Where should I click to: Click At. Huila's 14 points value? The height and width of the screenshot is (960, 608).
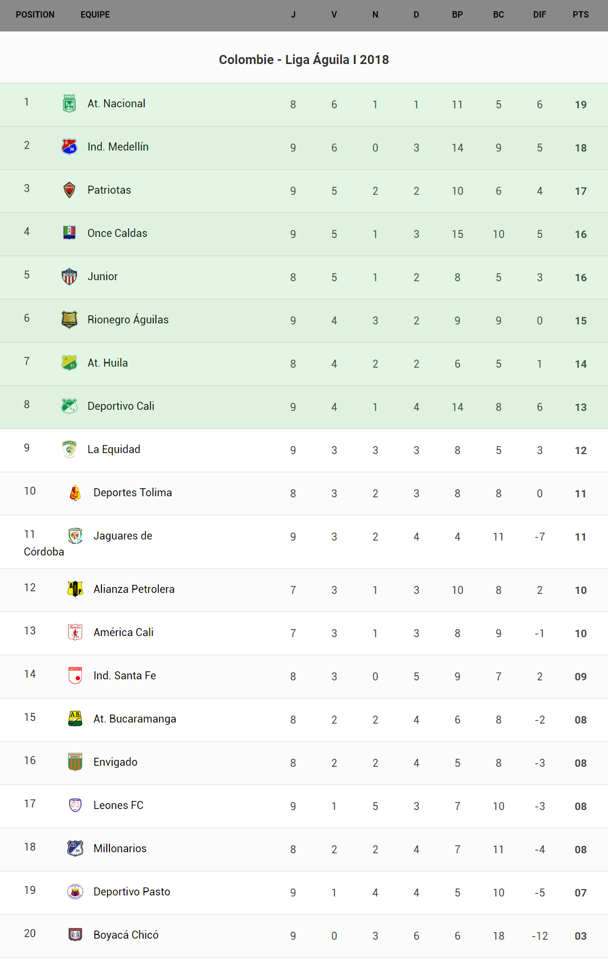[x=580, y=364]
